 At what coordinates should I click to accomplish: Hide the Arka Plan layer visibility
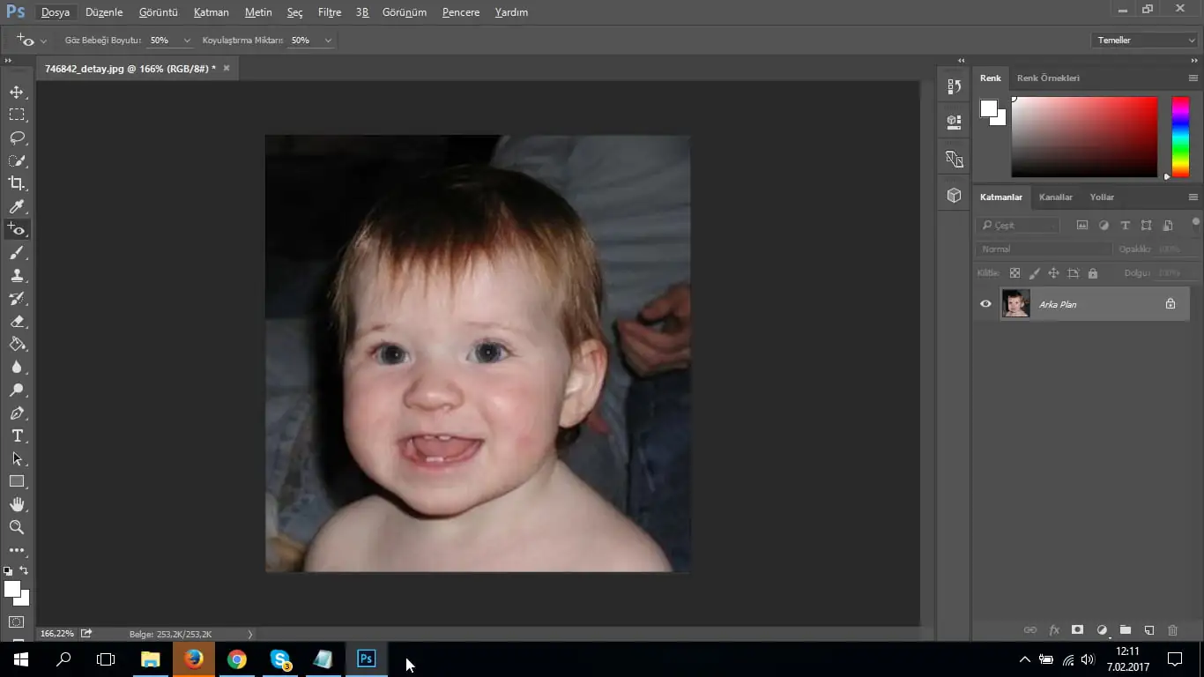(985, 304)
